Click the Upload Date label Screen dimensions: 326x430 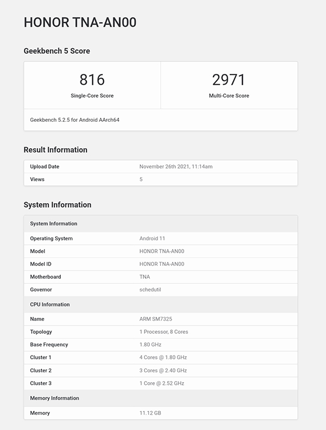(45, 166)
